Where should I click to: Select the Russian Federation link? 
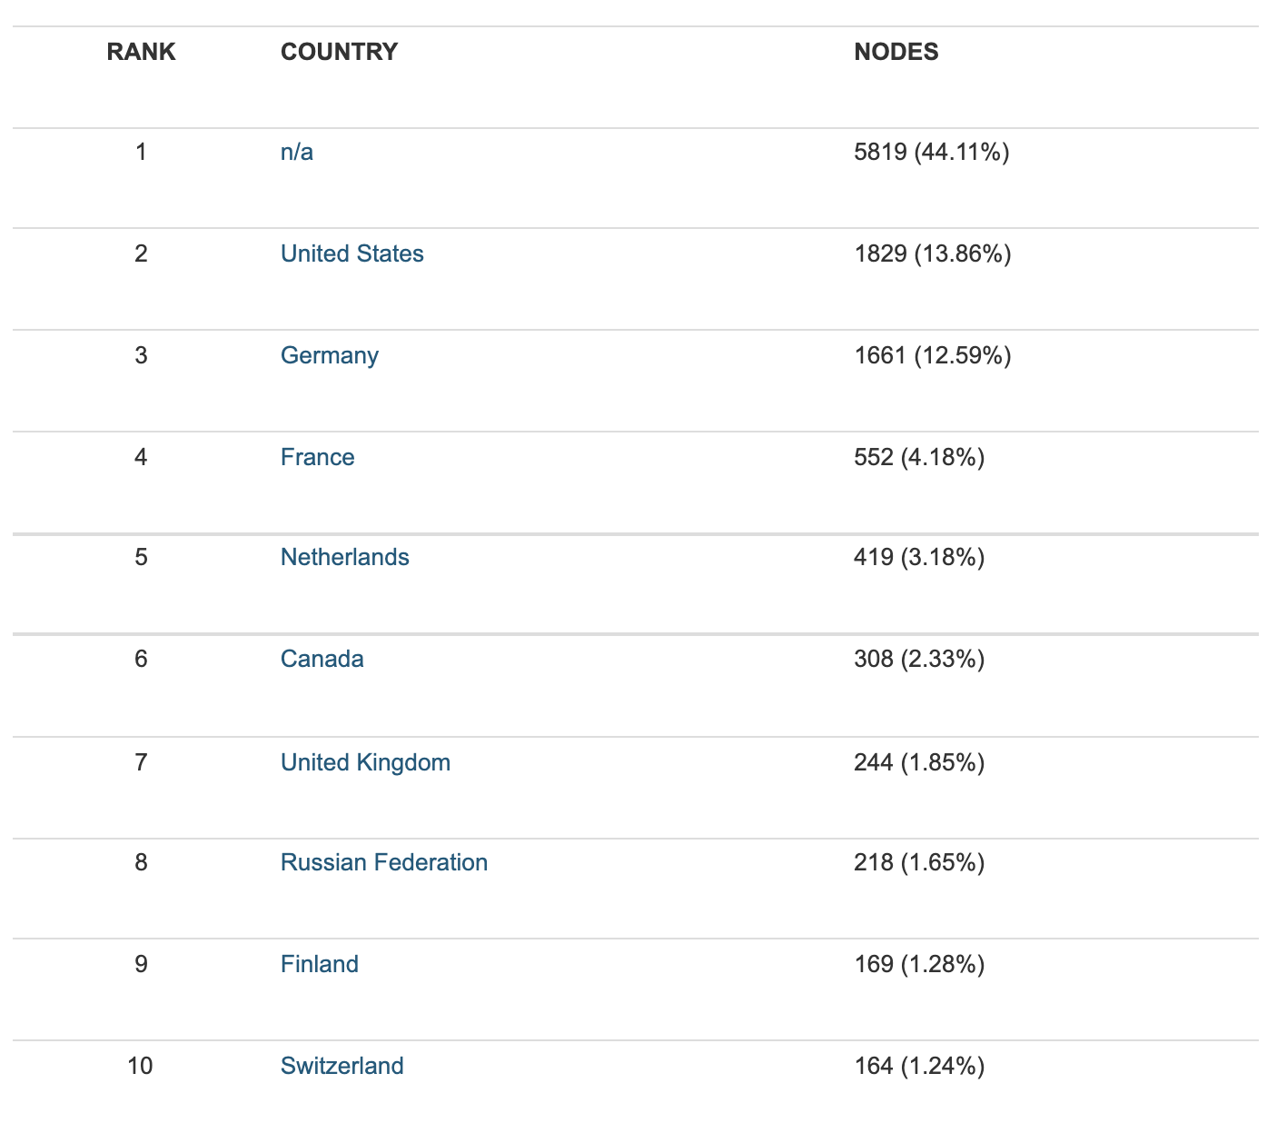pyautogui.click(x=384, y=862)
